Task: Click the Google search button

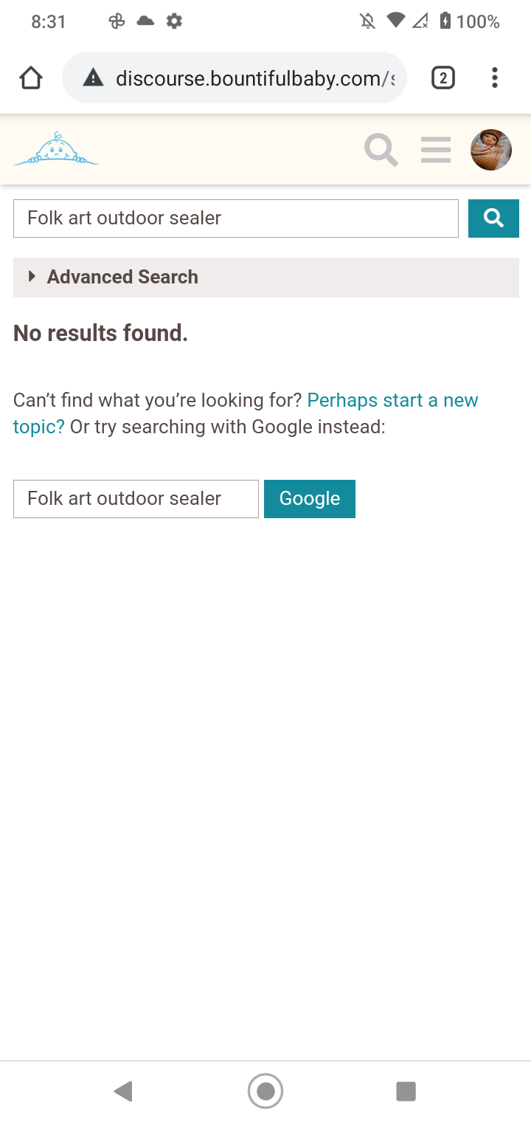Action: (310, 499)
